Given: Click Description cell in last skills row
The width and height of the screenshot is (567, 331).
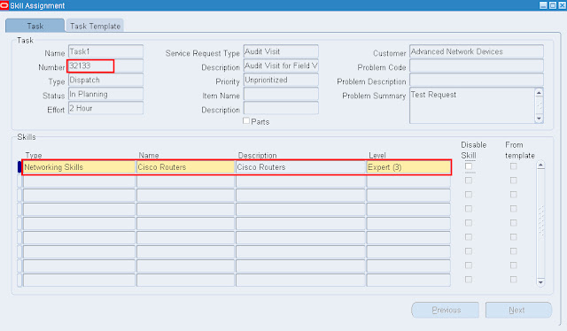Looking at the screenshot, I should click(x=300, y=280).
